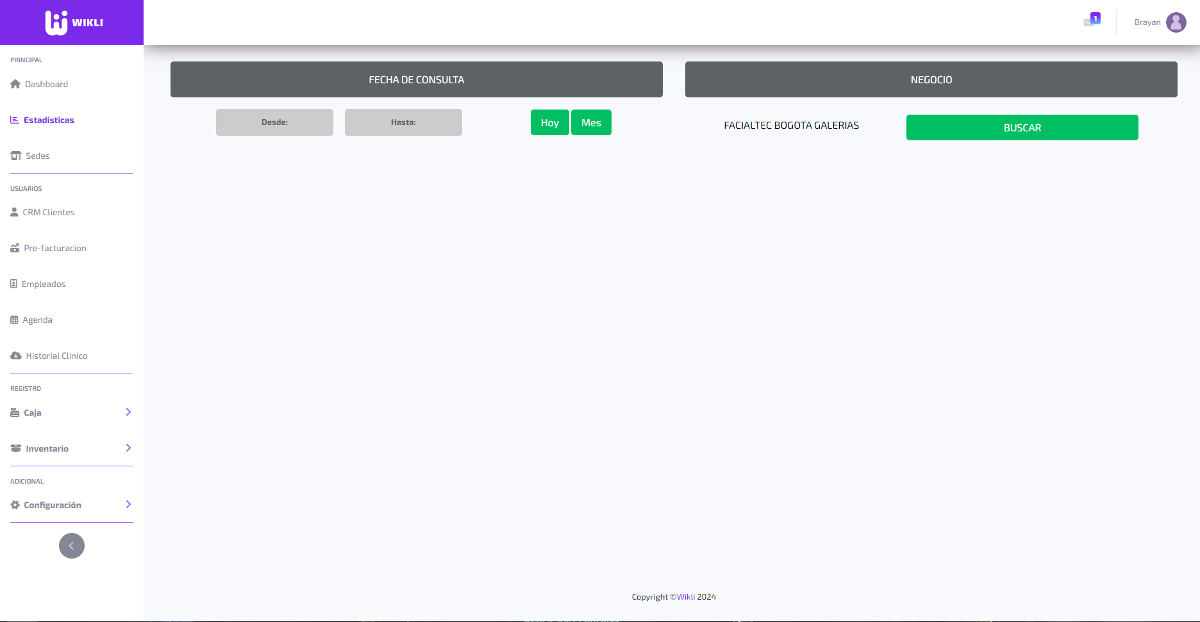The height and width of the screenshot is (622, 1200).
Task: Click the Sedes store icon
Action: [16, 156]
